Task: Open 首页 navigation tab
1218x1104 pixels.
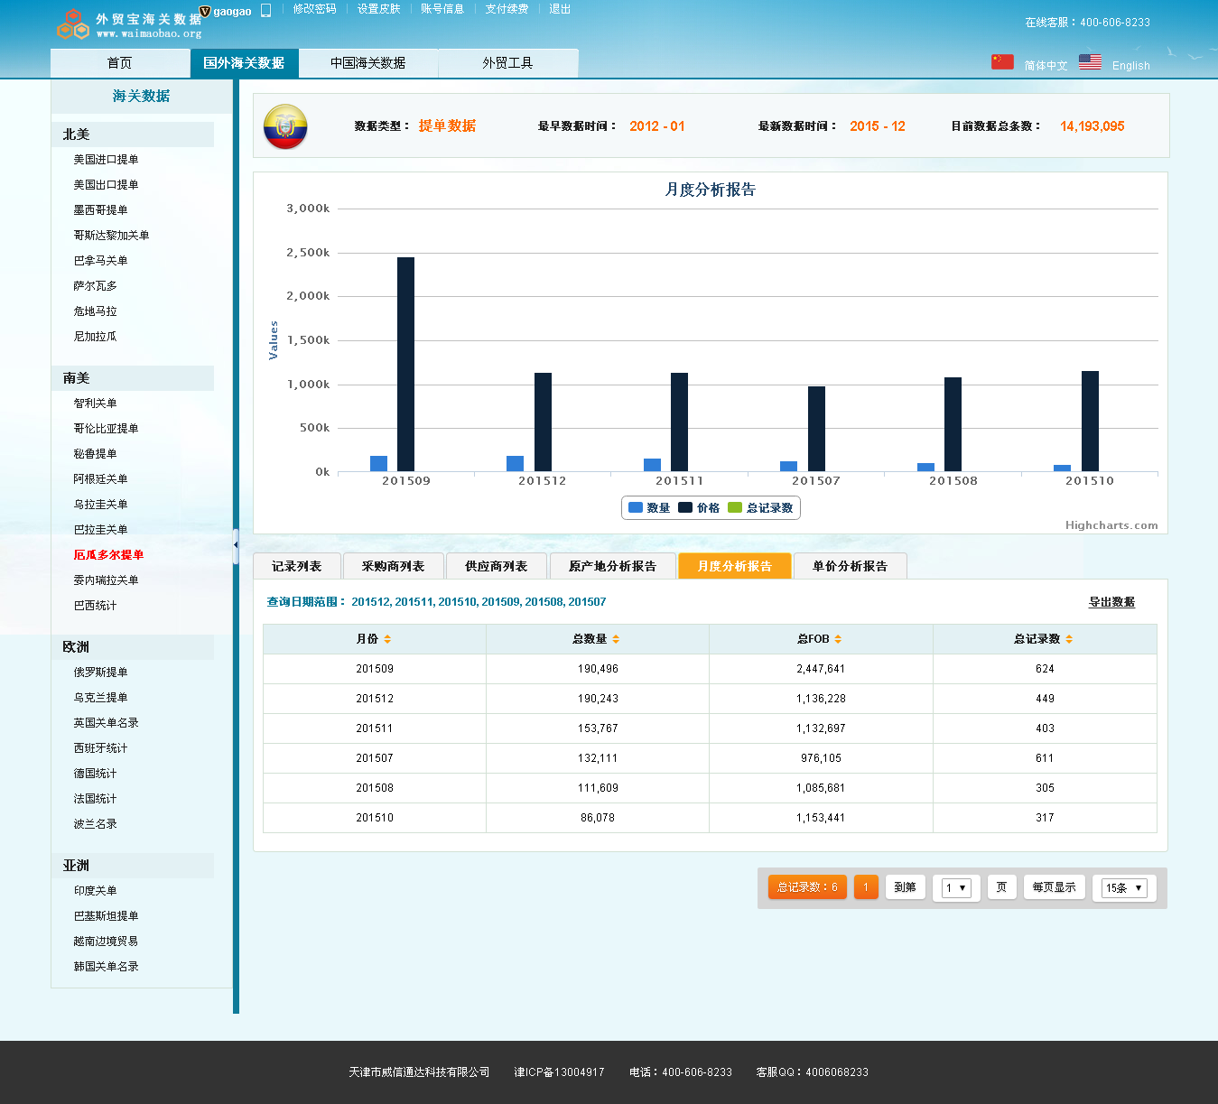Action: click(119, 63)
